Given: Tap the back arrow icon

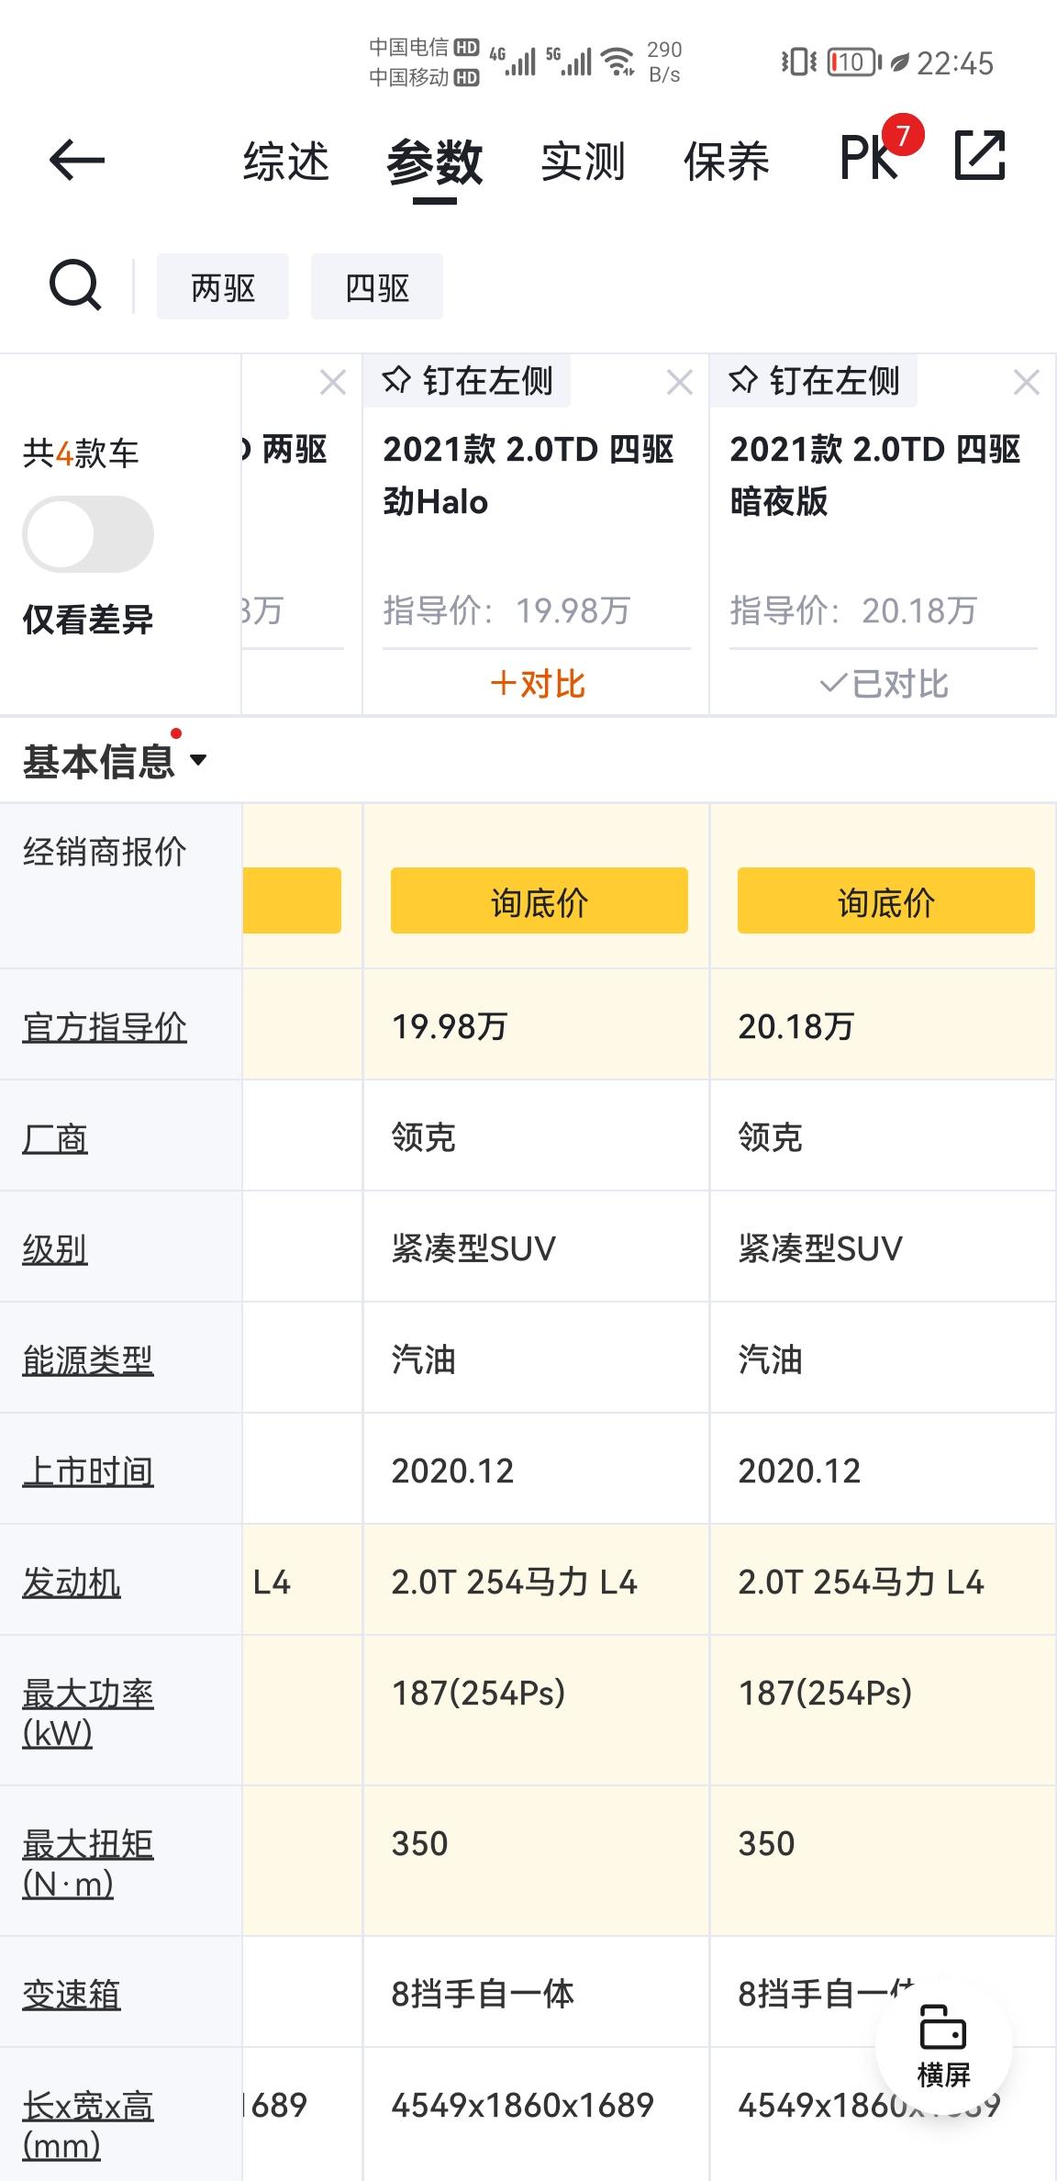Looking at the screenshot, I should point(77,161).
